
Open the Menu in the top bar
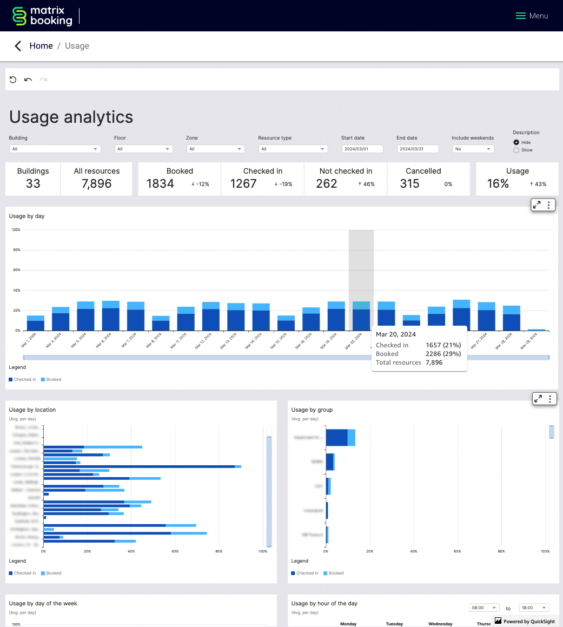coord(532,16)
